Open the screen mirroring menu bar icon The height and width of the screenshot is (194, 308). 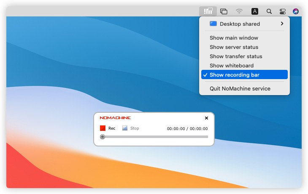224,11
